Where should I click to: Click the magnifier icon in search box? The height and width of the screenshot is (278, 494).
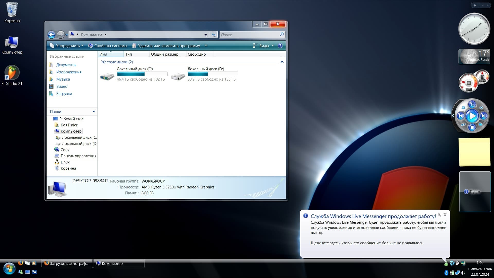(282, 34)
